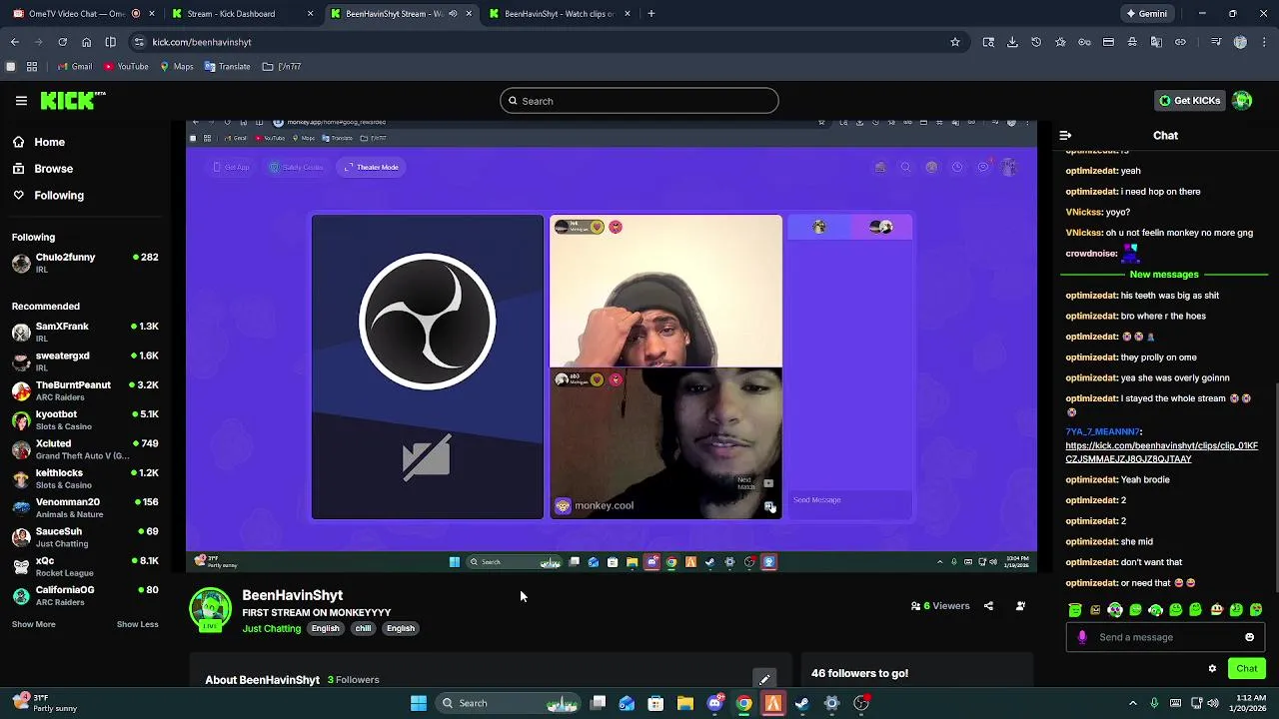Open the sweatergxd recommended channel

(x=85, y=360)
